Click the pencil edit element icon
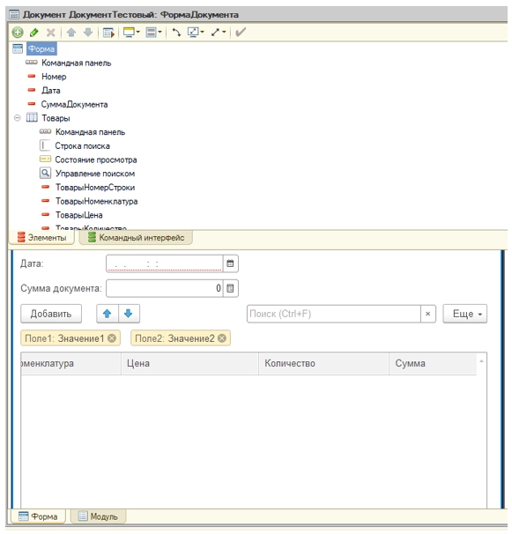 pos(34,33)
